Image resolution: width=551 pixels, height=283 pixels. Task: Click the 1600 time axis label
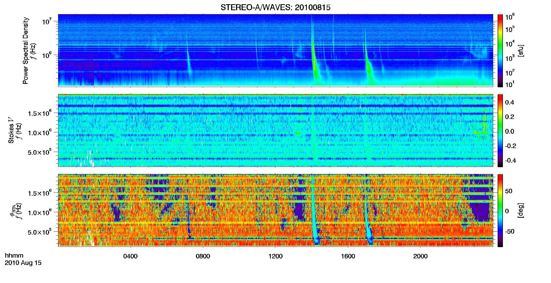(x=348, y=256)
